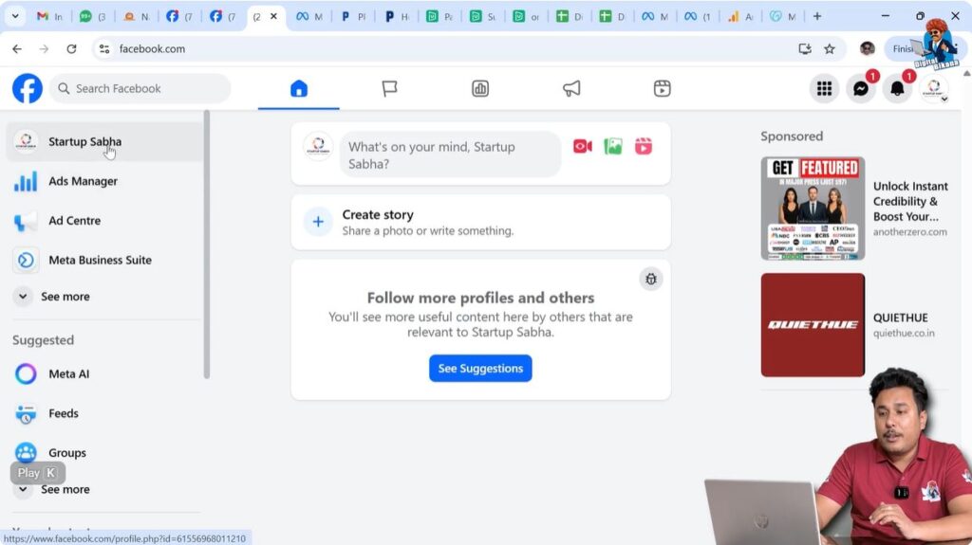Focus the Search Facebook field
This screenshot has height=545, width=972.
pos(140,88)
